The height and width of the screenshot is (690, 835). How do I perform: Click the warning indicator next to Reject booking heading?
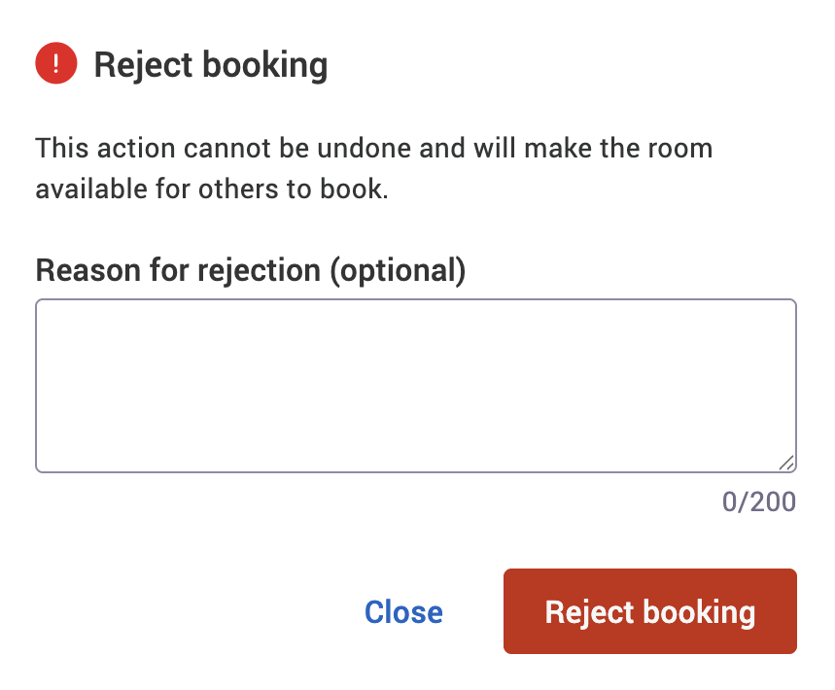click(x=55, y=62)
